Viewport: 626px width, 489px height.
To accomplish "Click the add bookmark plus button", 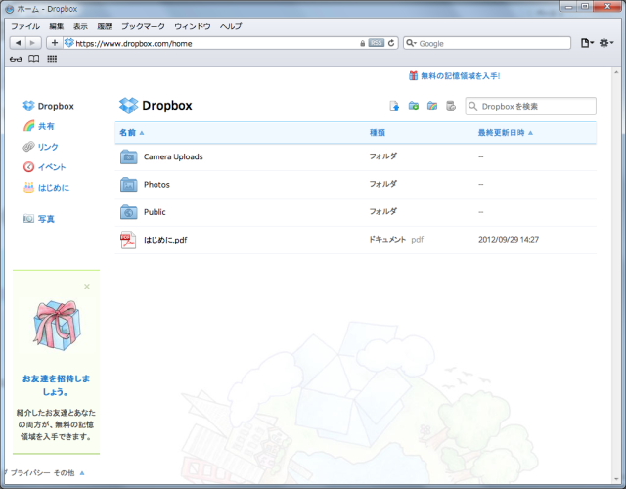I will click(55, 43).
